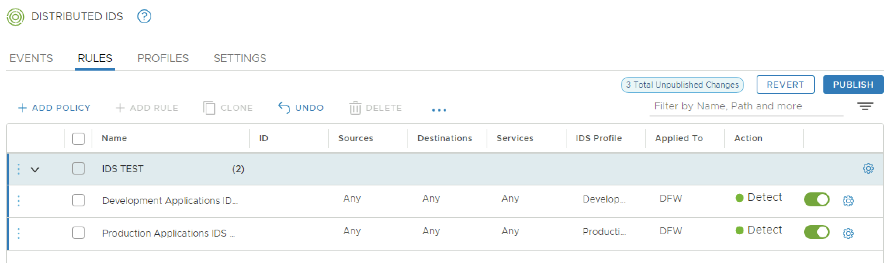Open Production Applications rule settings gear
Viewport: 894px width, 263px height.
(x=848, y=234)
